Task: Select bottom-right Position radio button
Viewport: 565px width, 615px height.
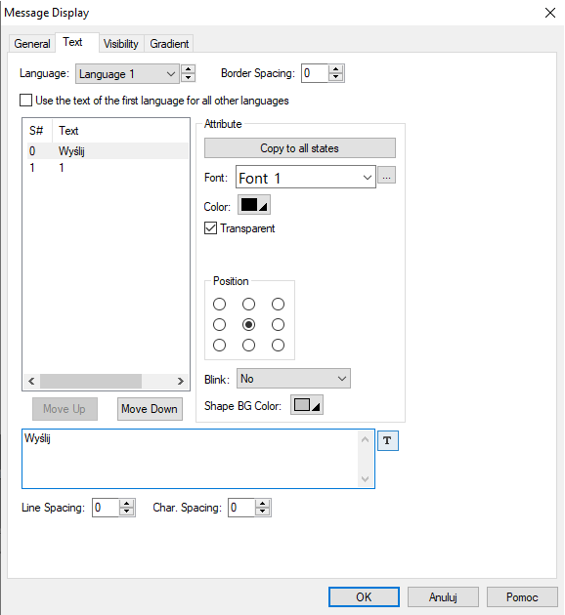Action: tap(278, 346)
